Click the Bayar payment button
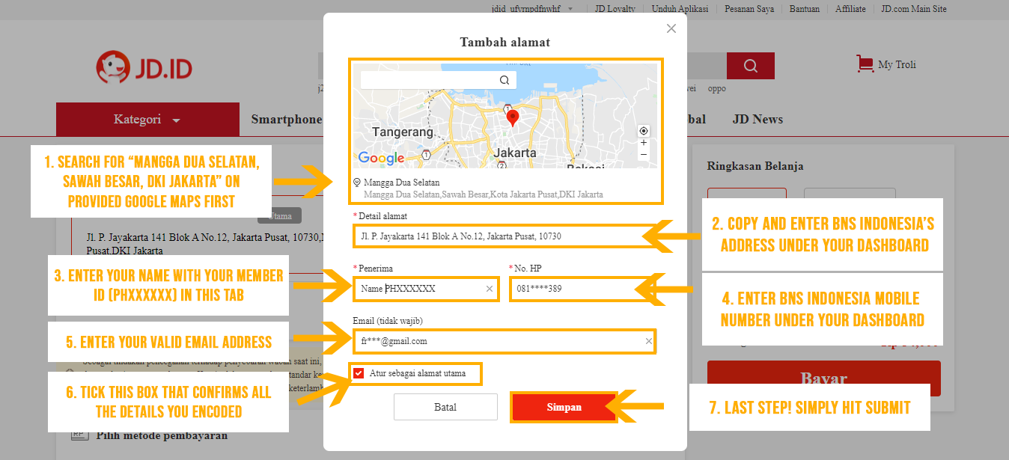The image size is (1009, 460). 824,378
